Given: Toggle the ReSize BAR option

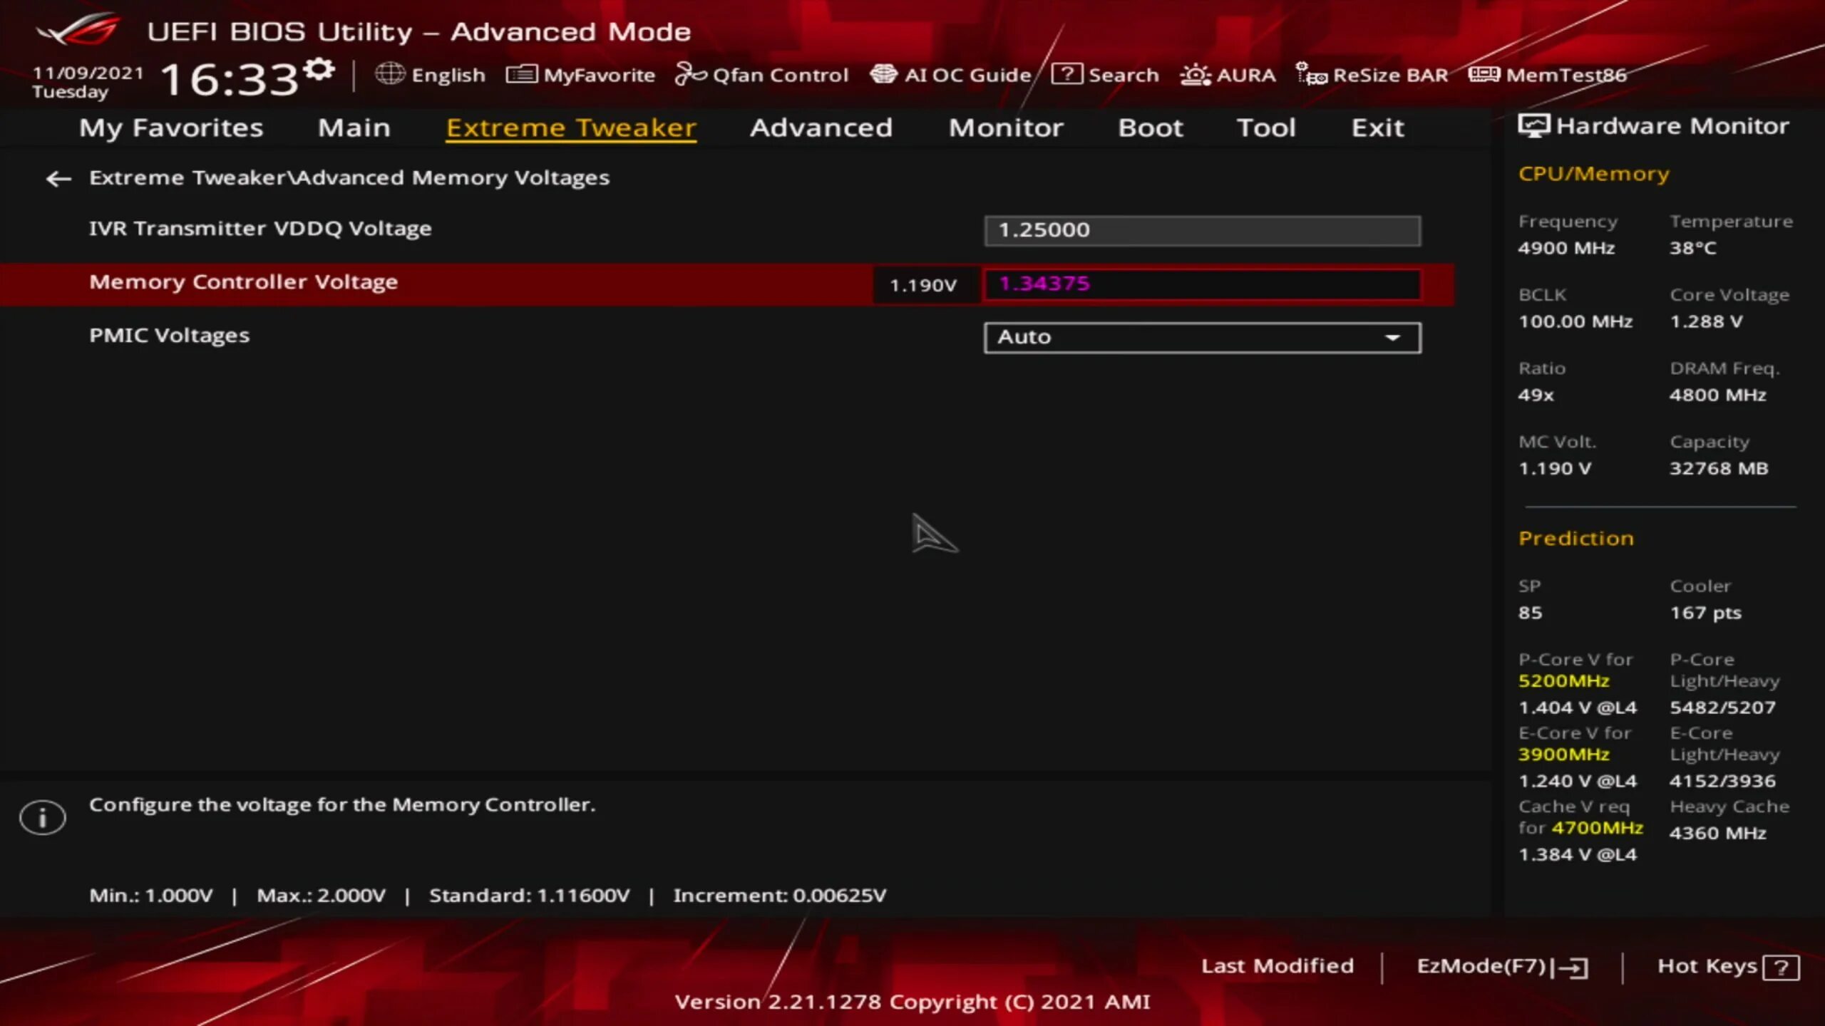Looking at the screenshot, I should 1372,75.
